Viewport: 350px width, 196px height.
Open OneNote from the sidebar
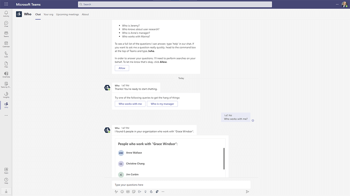coord(6,75)
